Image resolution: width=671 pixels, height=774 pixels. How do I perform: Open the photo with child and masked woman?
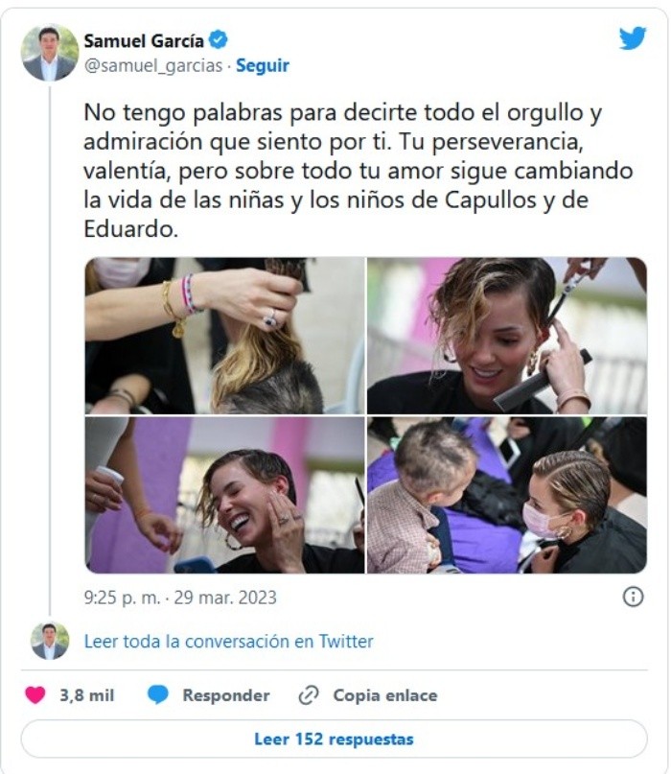click(x=507, y=495)
